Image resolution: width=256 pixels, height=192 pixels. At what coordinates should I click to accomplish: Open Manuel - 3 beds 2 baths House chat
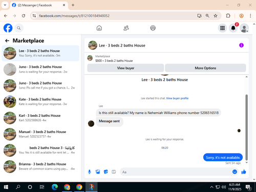pyautogui.click(x=40, y=134)
